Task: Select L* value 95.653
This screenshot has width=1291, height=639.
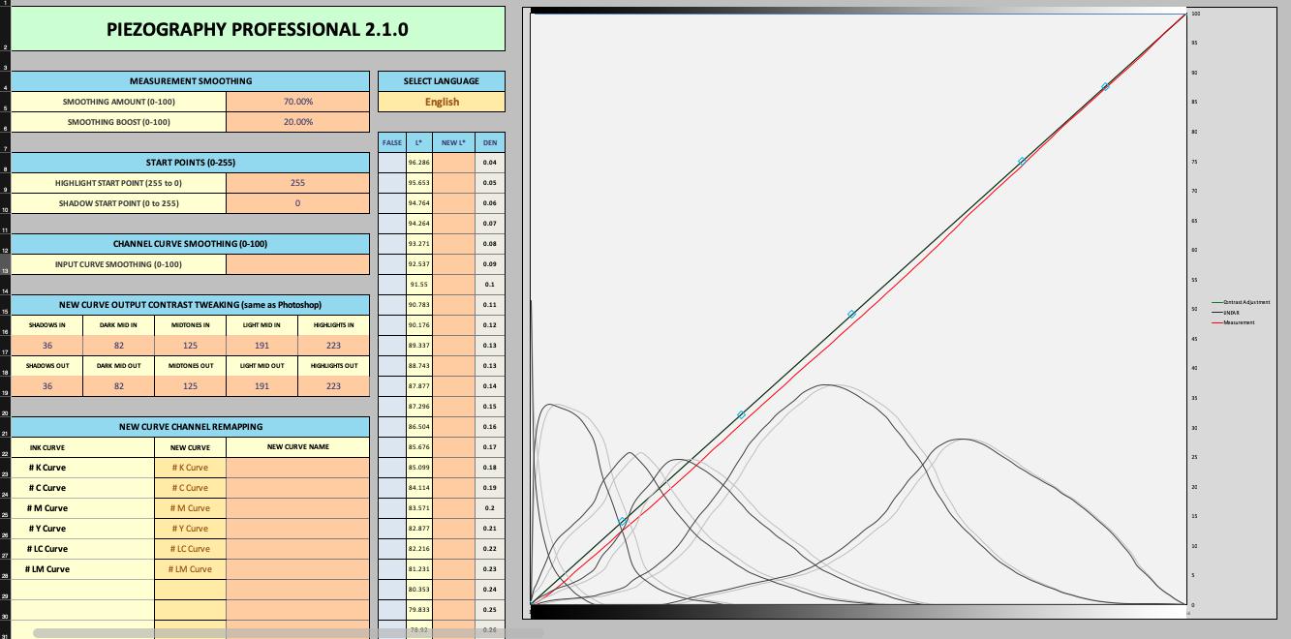Action: click(x=419, y=183)
